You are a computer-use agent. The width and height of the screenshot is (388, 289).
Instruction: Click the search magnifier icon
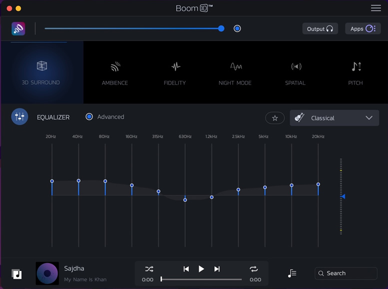click(x=321, y=274)
